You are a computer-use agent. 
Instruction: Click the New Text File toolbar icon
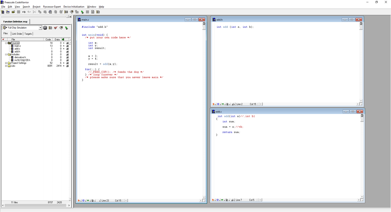[x=3, y=12]
